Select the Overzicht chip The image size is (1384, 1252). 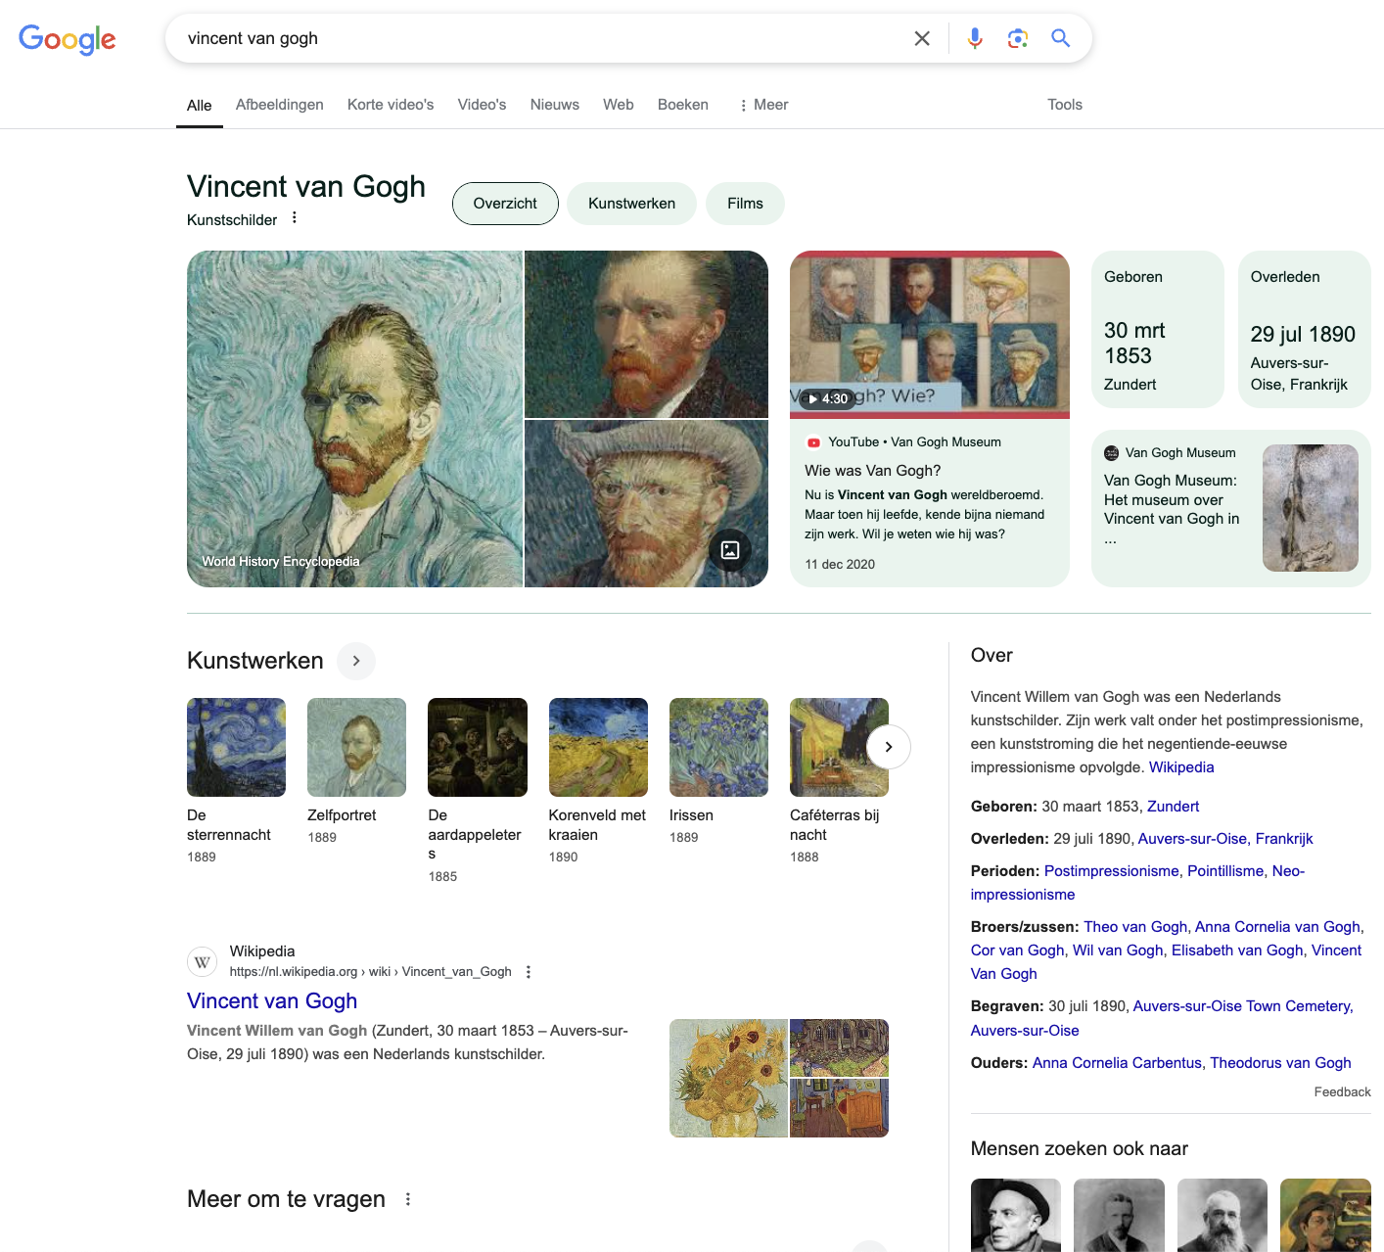(x=505, y=204)
